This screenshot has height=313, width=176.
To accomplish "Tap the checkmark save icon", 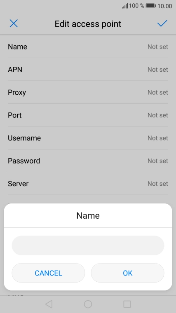I will (162, 23).
